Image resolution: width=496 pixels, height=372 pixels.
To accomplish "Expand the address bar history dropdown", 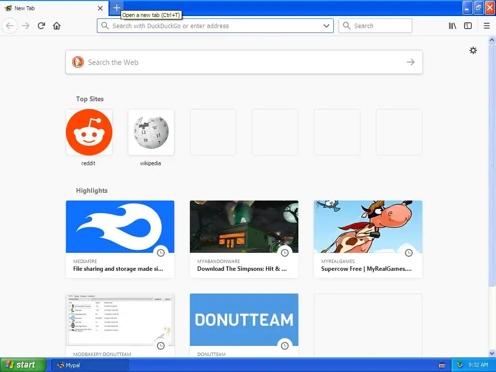I will coord(326,26).
